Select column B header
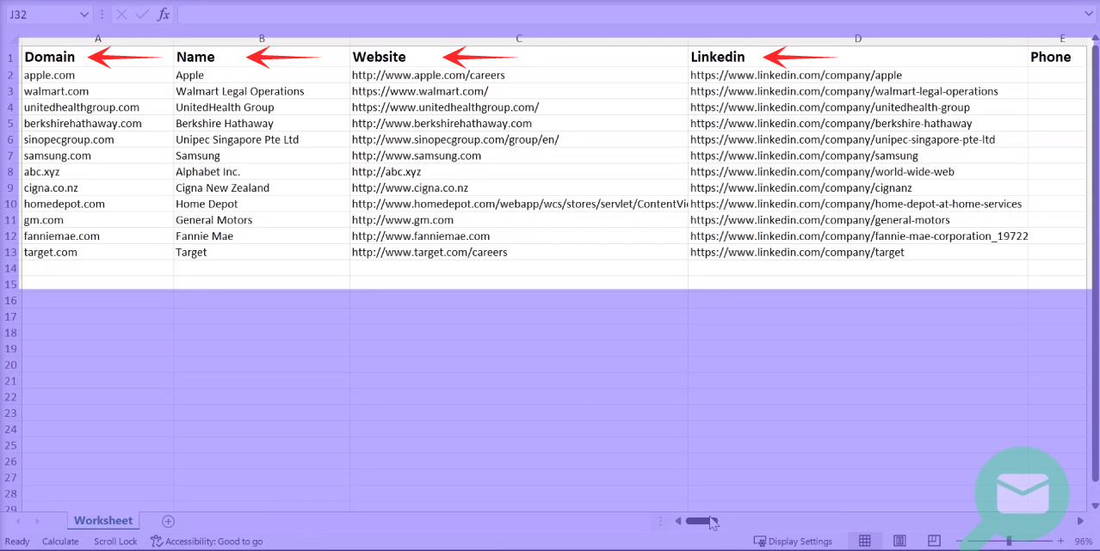Screen dimensions: 1100x551 tap(262, 39)
